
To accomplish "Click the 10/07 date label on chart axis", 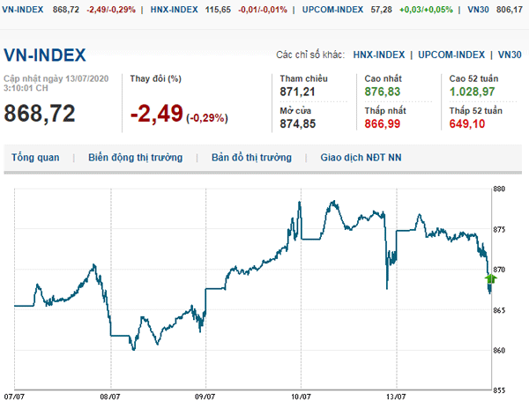I will (x=301, y=397).
